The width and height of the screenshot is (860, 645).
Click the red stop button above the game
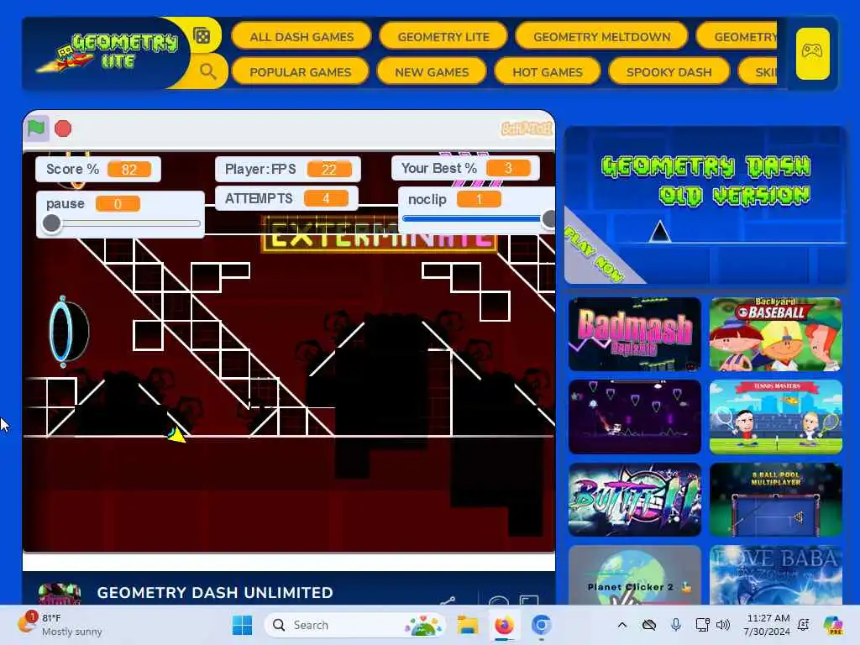click(x=63, y=128)
